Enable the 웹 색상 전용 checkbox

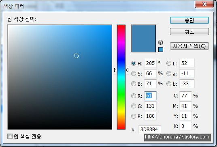pos(10,136)
